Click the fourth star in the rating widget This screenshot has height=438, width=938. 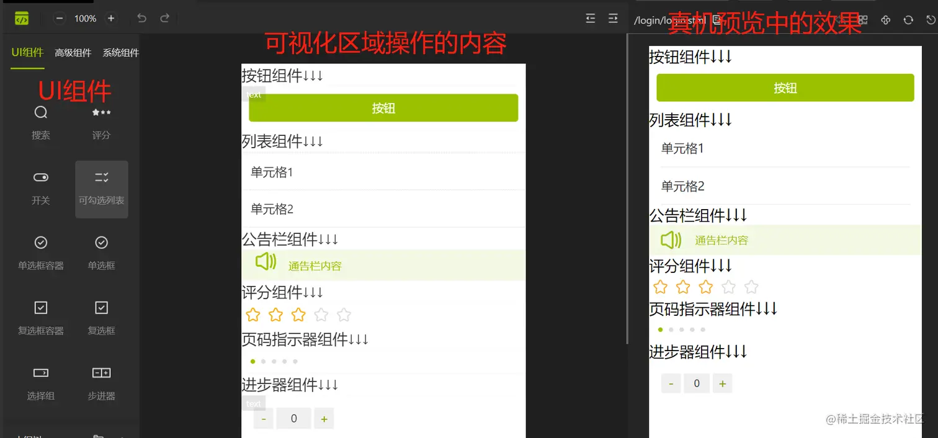pos(321,315)
